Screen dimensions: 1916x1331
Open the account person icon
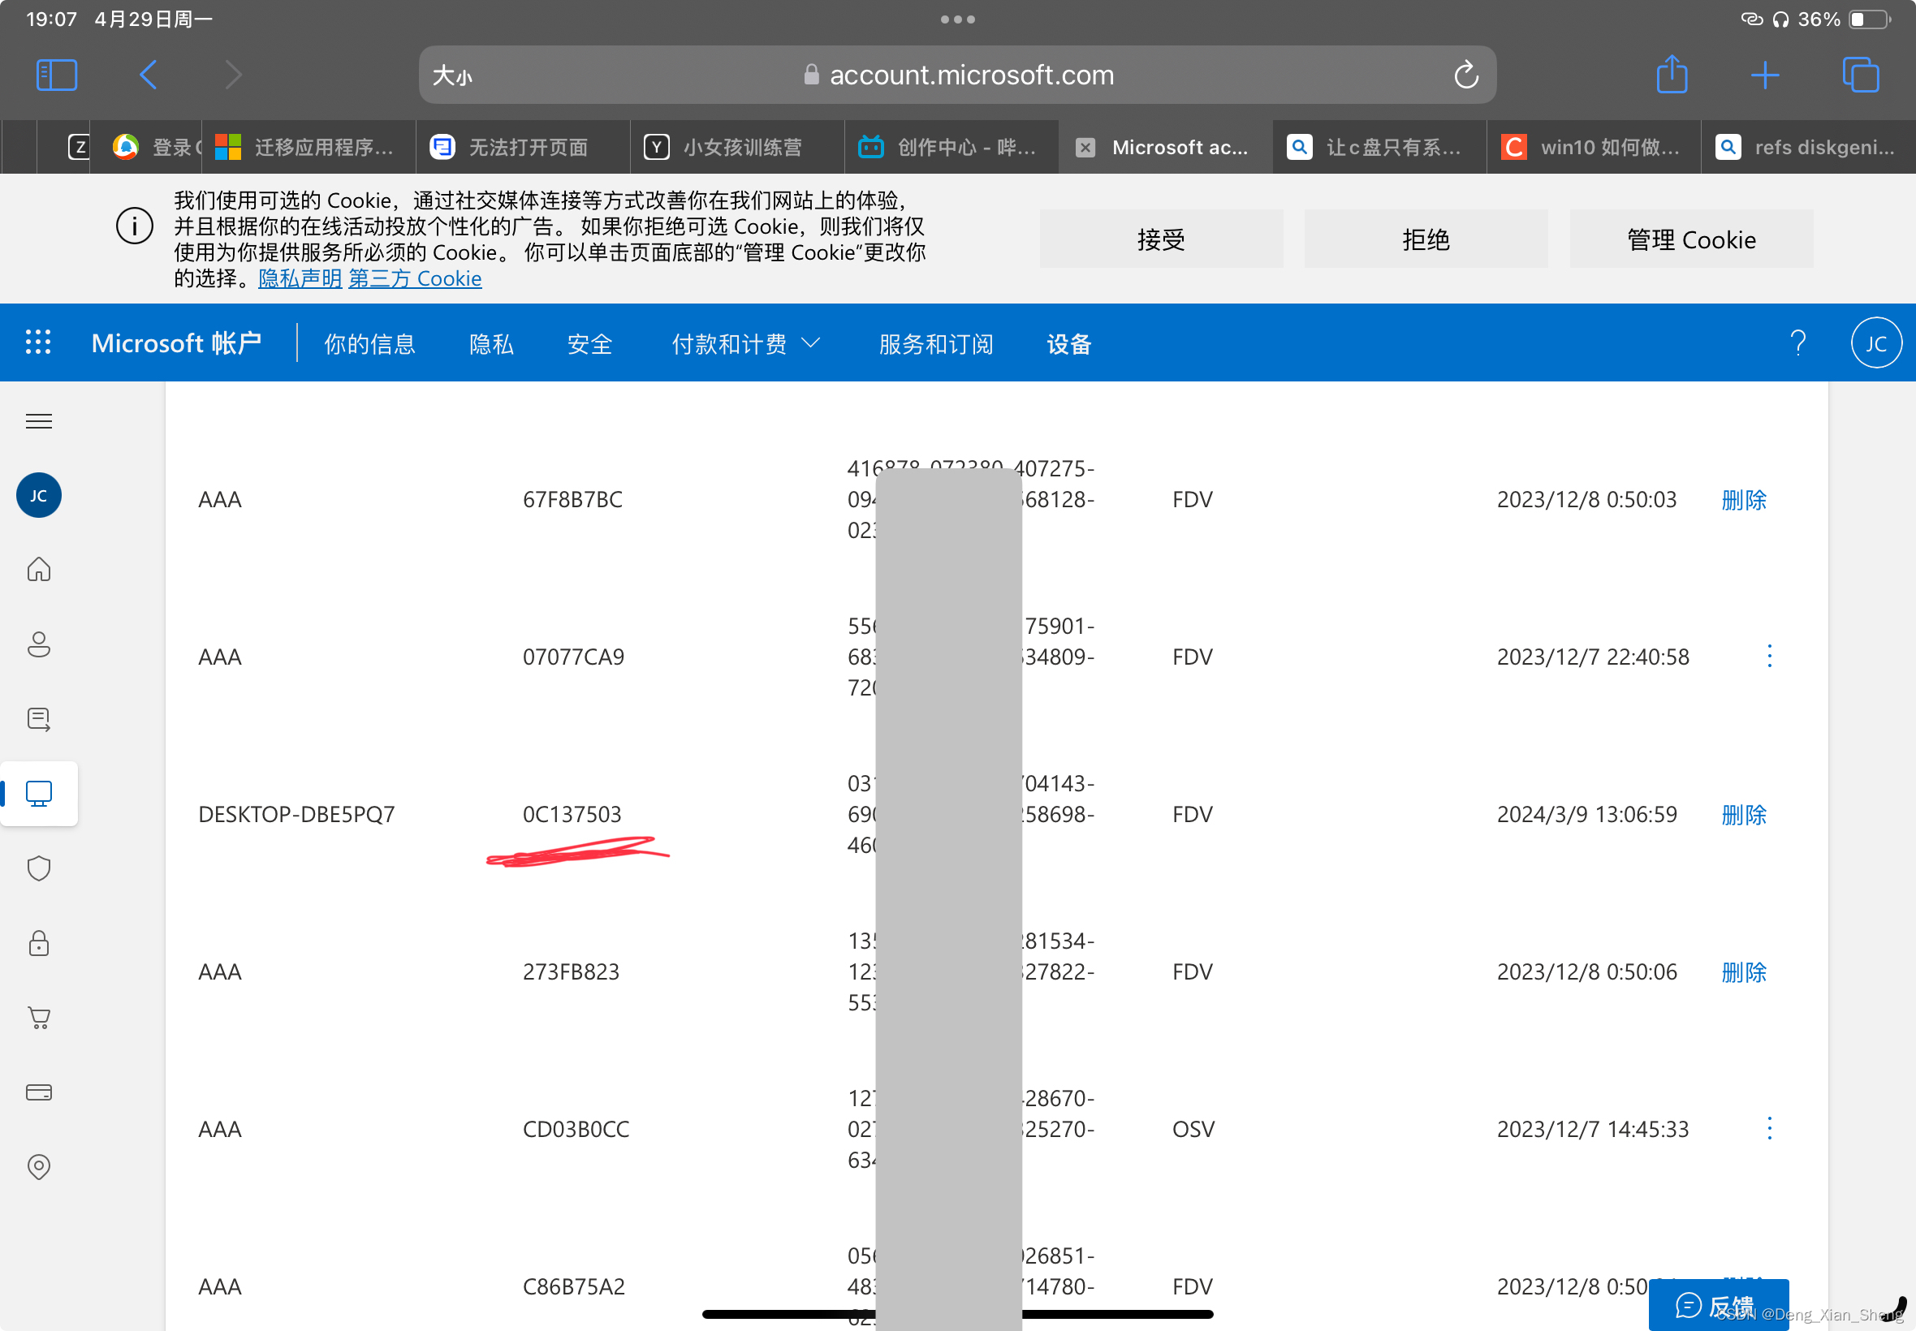[38, 644]
